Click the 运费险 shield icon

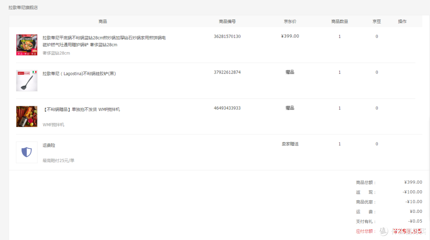click(27, 152)
